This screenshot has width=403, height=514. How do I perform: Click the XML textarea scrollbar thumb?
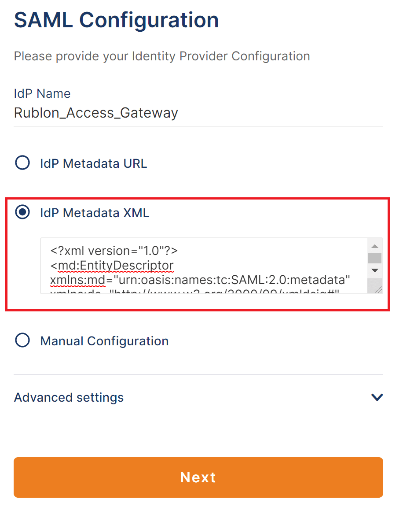pos(375,258)
